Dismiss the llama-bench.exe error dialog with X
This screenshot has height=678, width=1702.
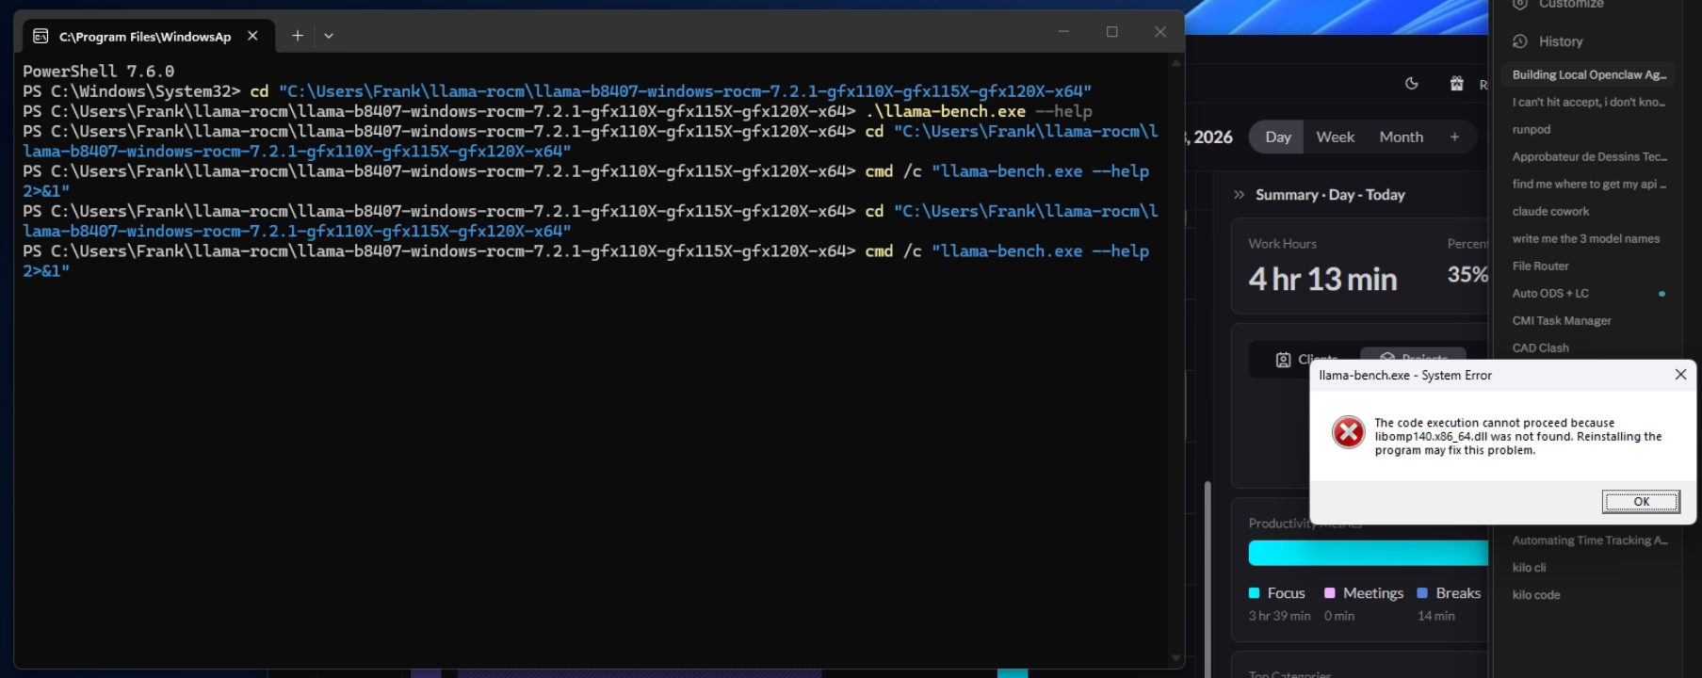[x=1680, y=375]
